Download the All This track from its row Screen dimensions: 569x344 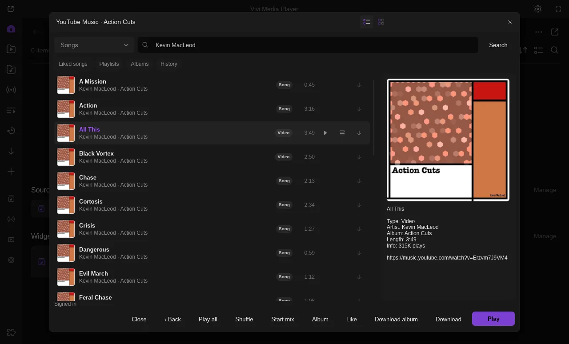359,133
